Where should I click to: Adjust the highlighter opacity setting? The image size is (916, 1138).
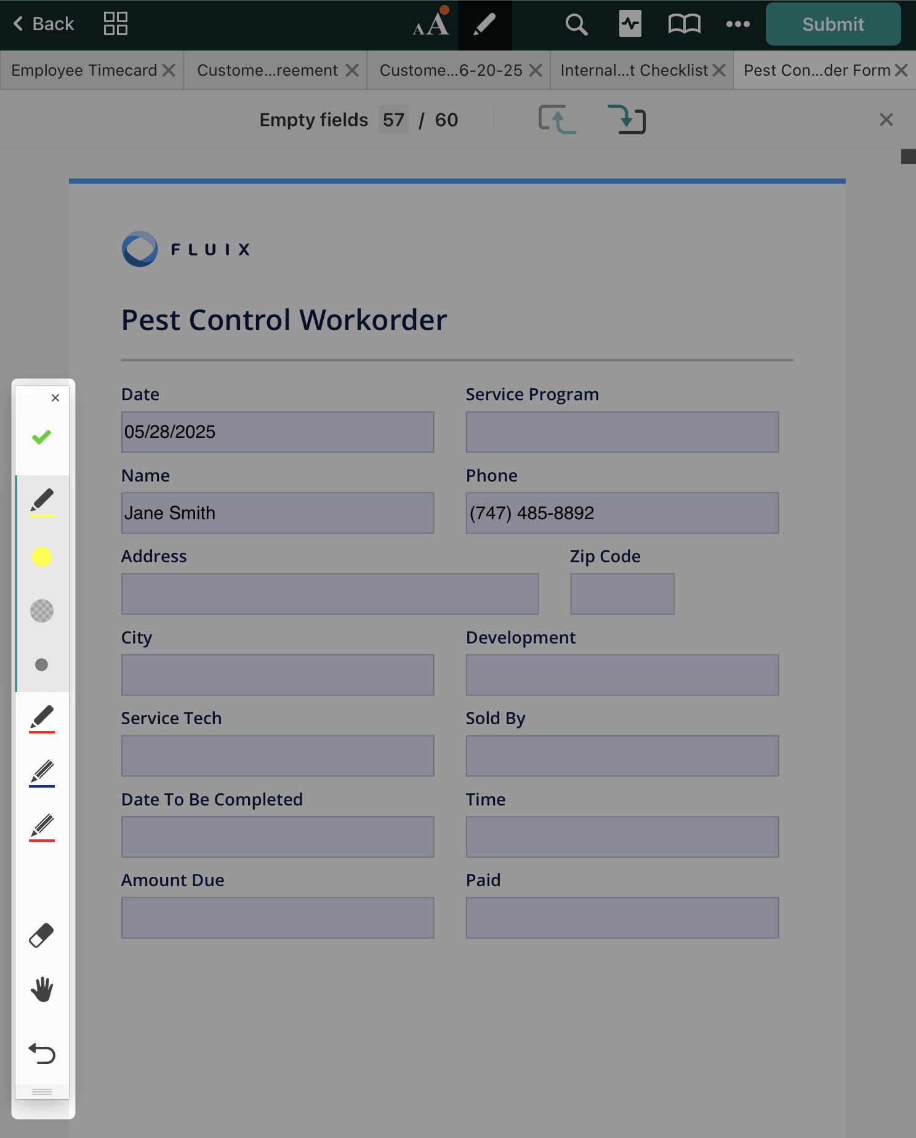pyautogui.click(x=42, y=611)
